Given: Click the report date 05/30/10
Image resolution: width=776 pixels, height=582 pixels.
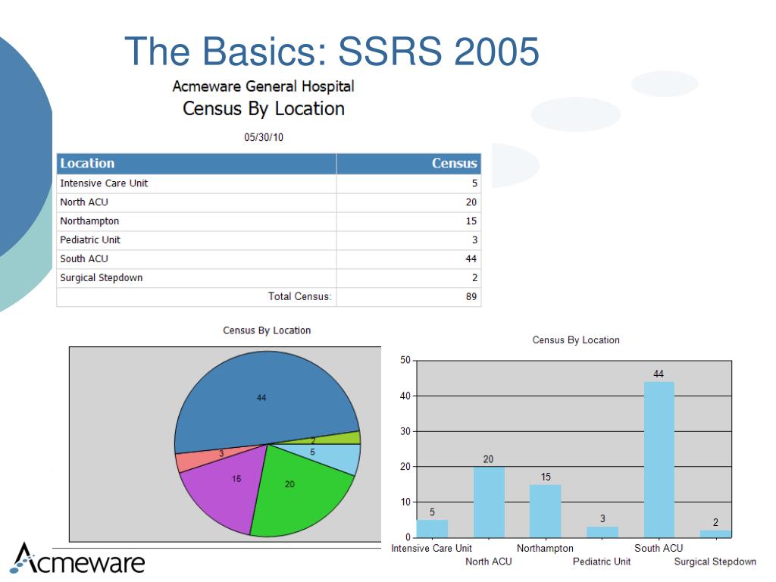Looking at the screenshot, I should click(263, 138).
